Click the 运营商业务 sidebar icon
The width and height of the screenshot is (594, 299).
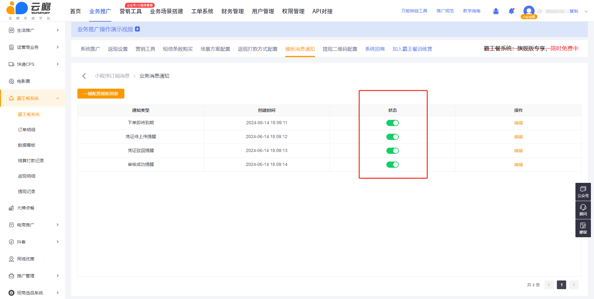pyautogui.click(x=11, y=47)
